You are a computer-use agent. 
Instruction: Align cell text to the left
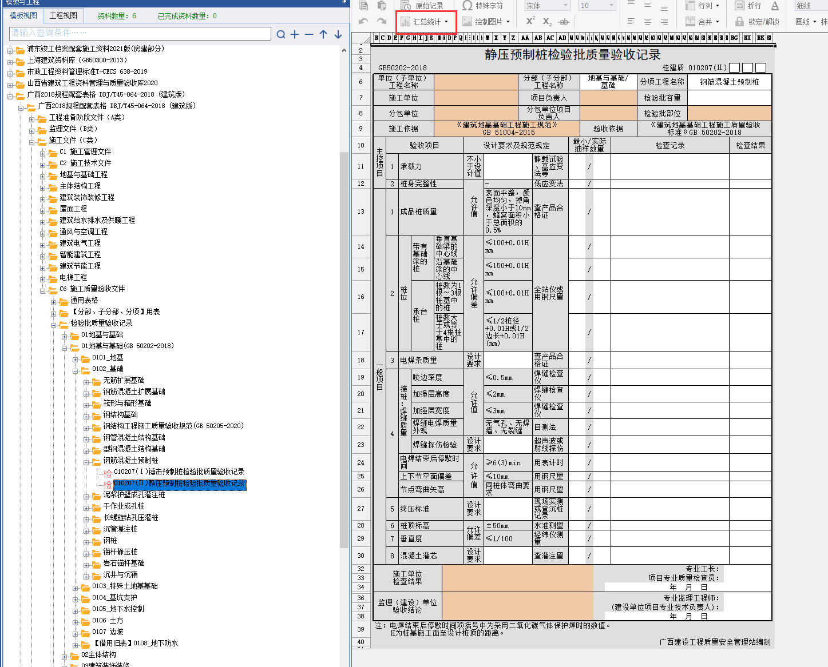(631, 22)
